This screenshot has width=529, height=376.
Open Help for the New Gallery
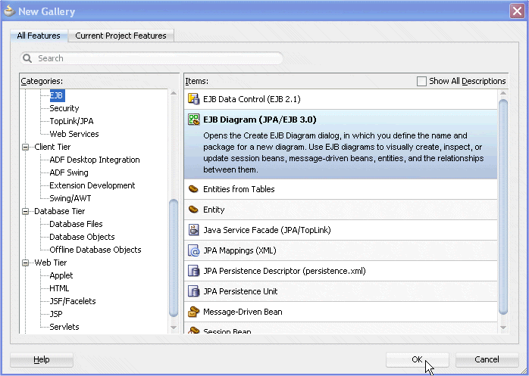pos(42,359)
